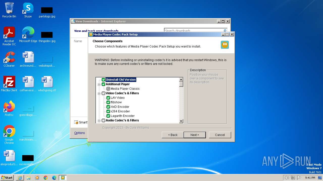Open Options in View Downloads window

[79, 133]
